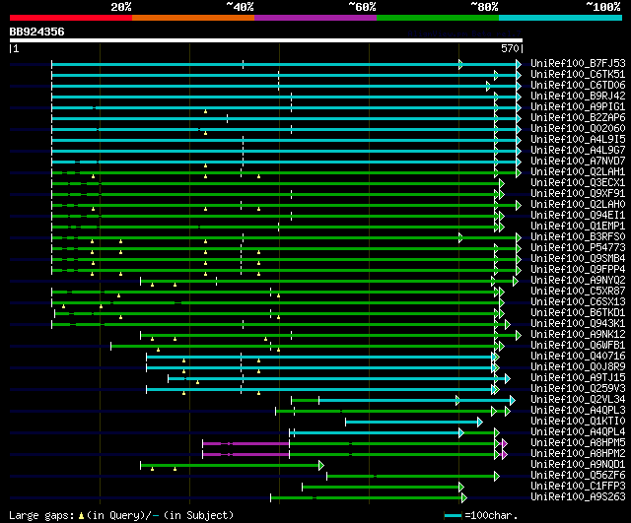631x523 pixels.
Task: Click the 100char scale bar legend
Action: coord(453,515)
